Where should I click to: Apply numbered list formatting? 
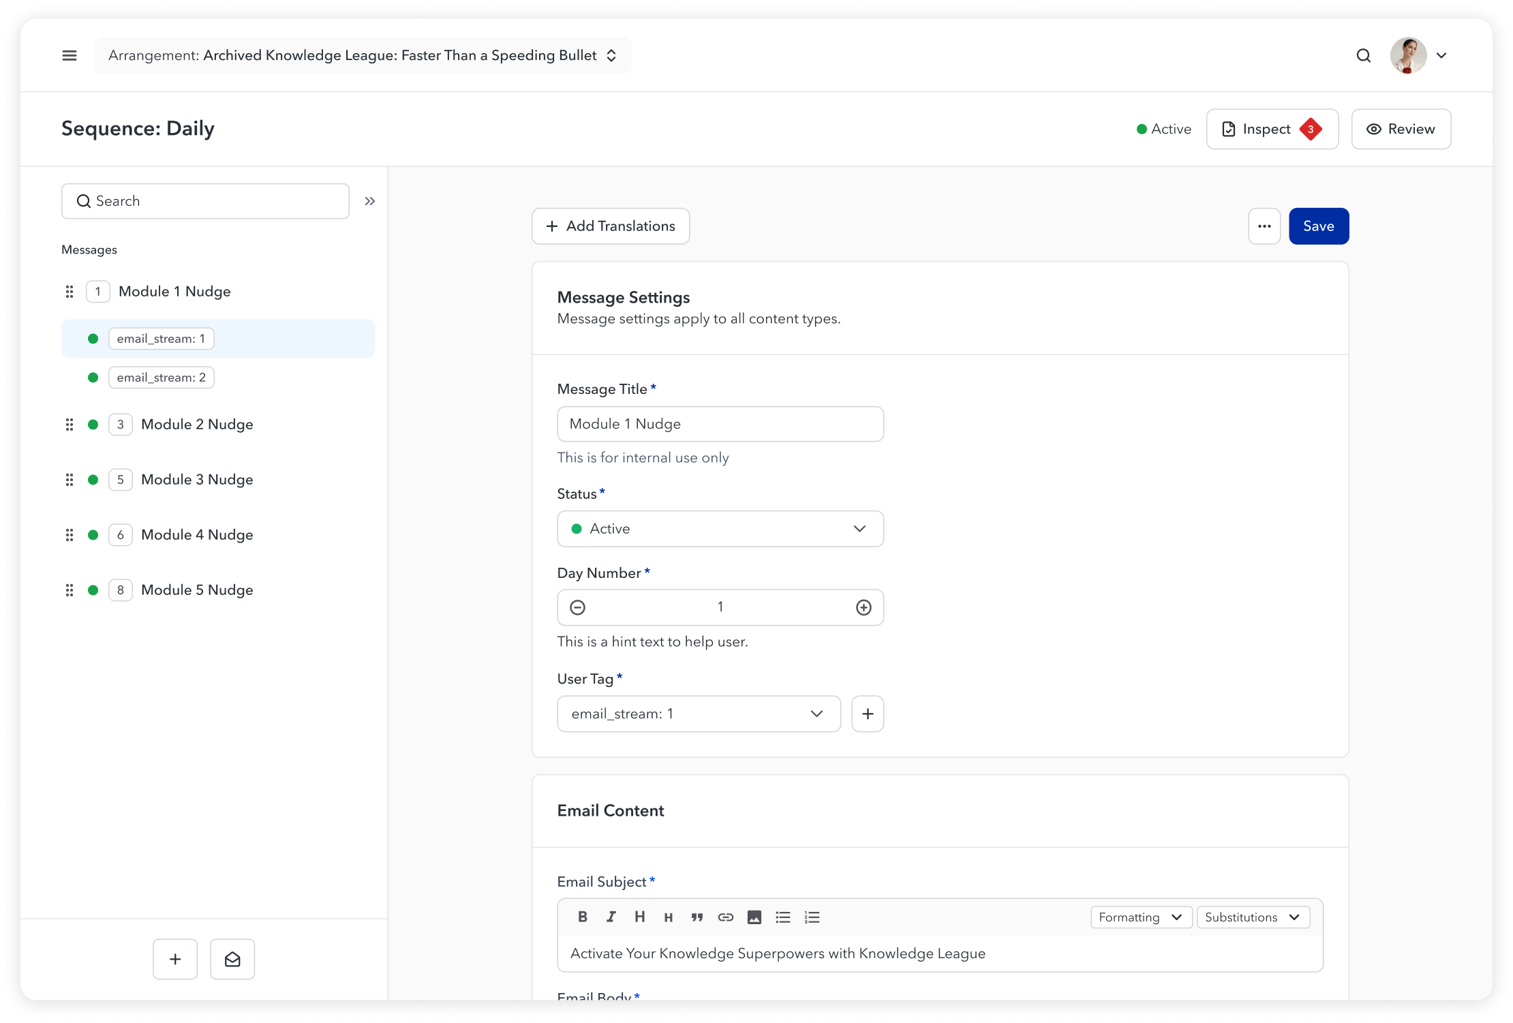point(812,917)
